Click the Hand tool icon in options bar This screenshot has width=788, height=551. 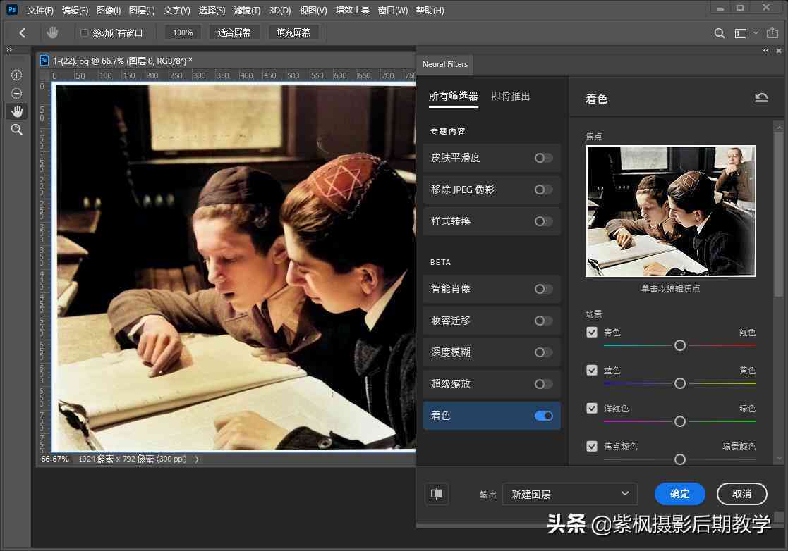pos(52,33)
